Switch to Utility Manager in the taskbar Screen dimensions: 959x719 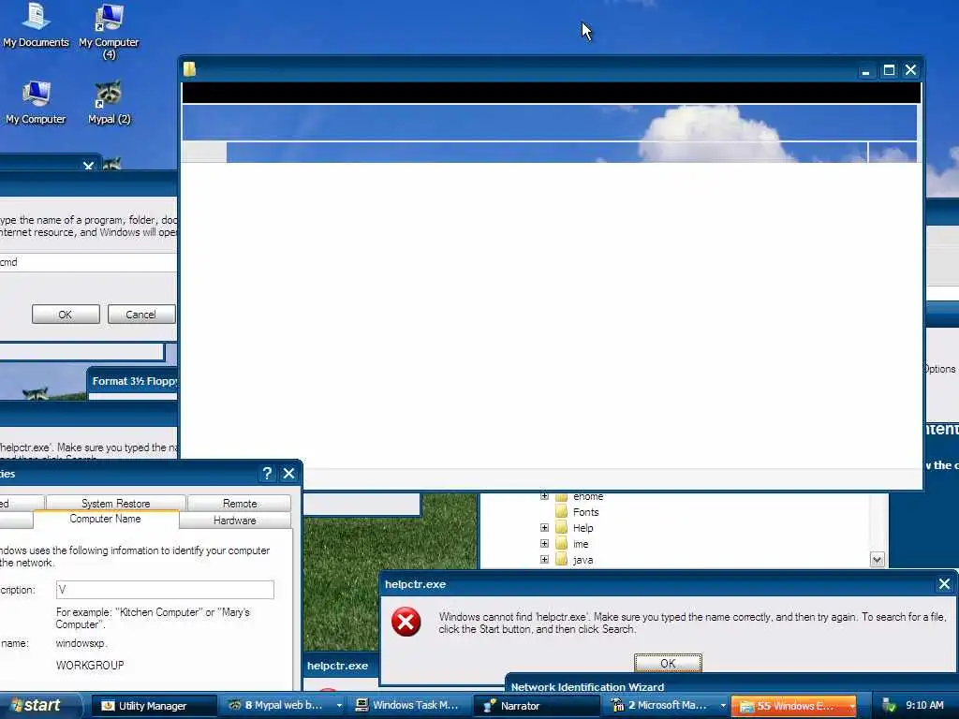155,706
